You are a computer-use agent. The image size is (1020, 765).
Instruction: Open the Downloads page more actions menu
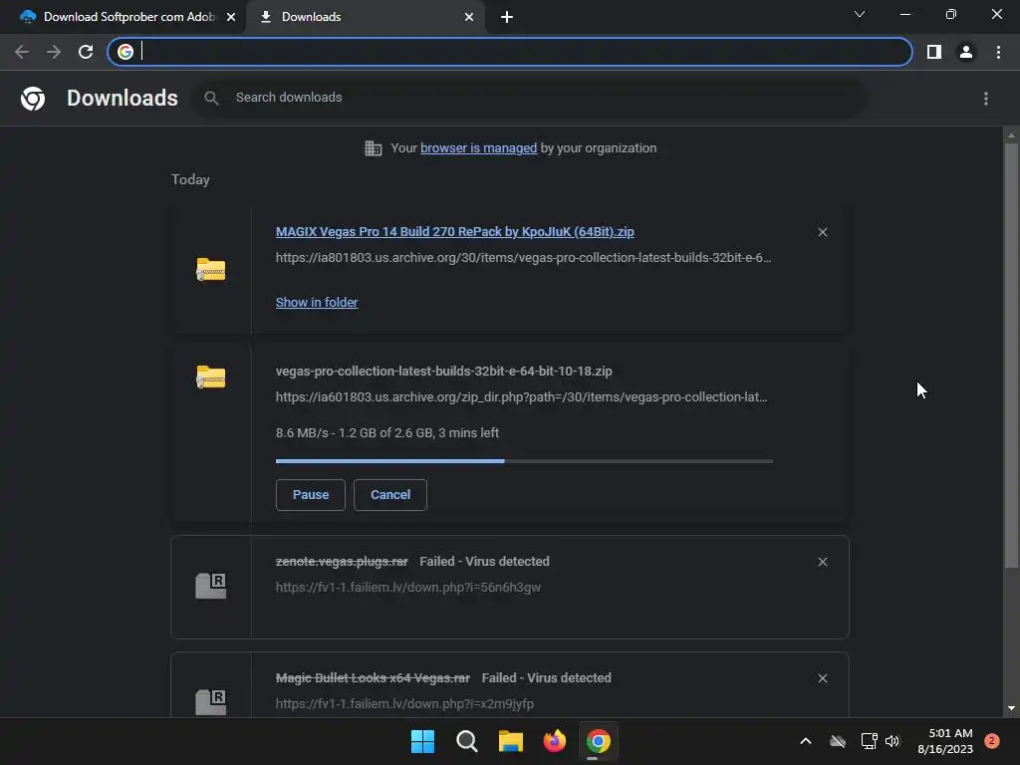pyautogui.click(x=986, y=99)
